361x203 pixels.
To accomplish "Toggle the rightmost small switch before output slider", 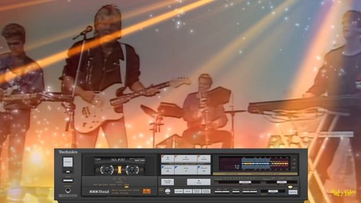I will 253,192.
